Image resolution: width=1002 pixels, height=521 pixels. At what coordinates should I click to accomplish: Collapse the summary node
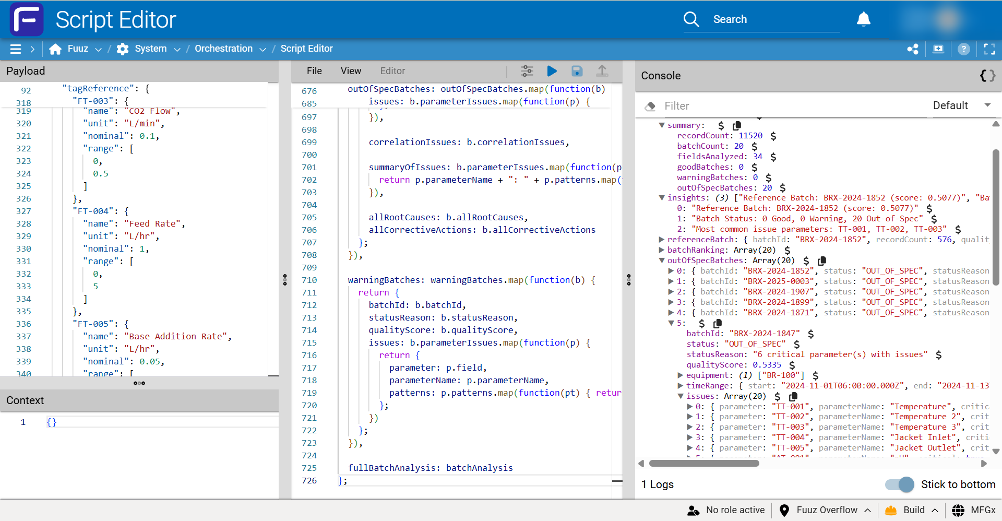coord(662,125)
